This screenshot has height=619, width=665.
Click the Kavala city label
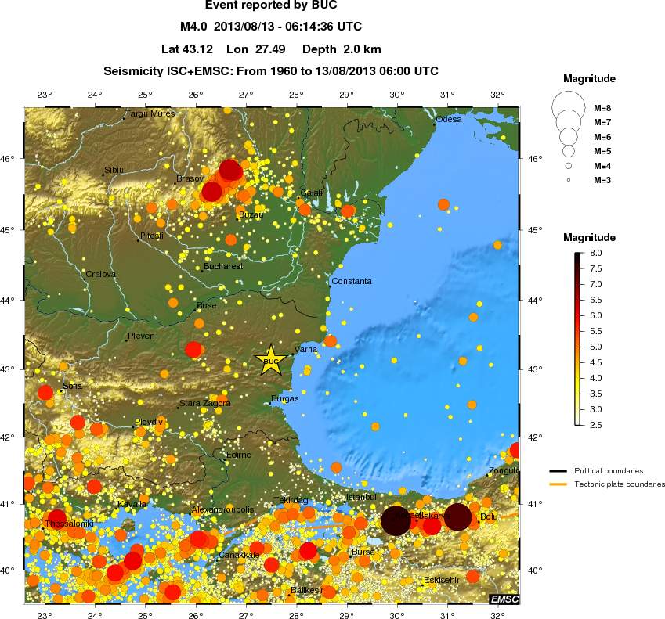[x=132, y=504]
